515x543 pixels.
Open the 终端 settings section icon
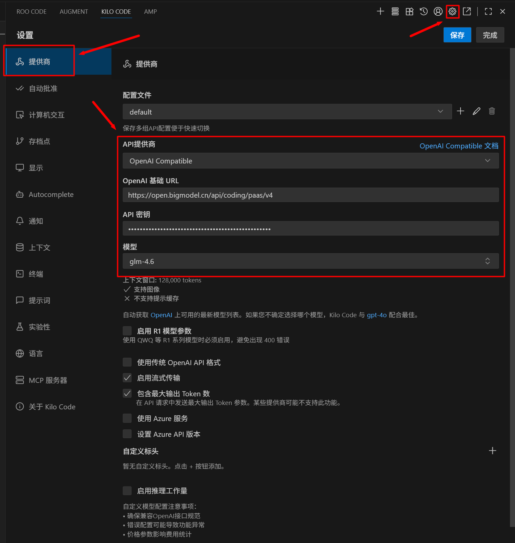click(x=34, y=274)
